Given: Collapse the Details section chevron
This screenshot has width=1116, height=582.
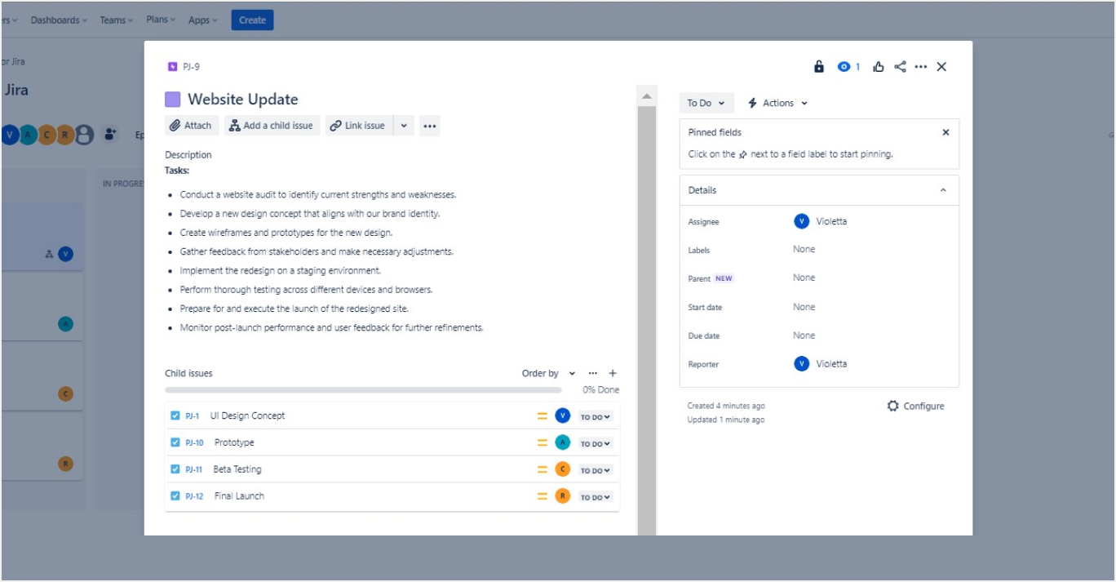Looking at the screenshot, I should click(x=943, y=190).
